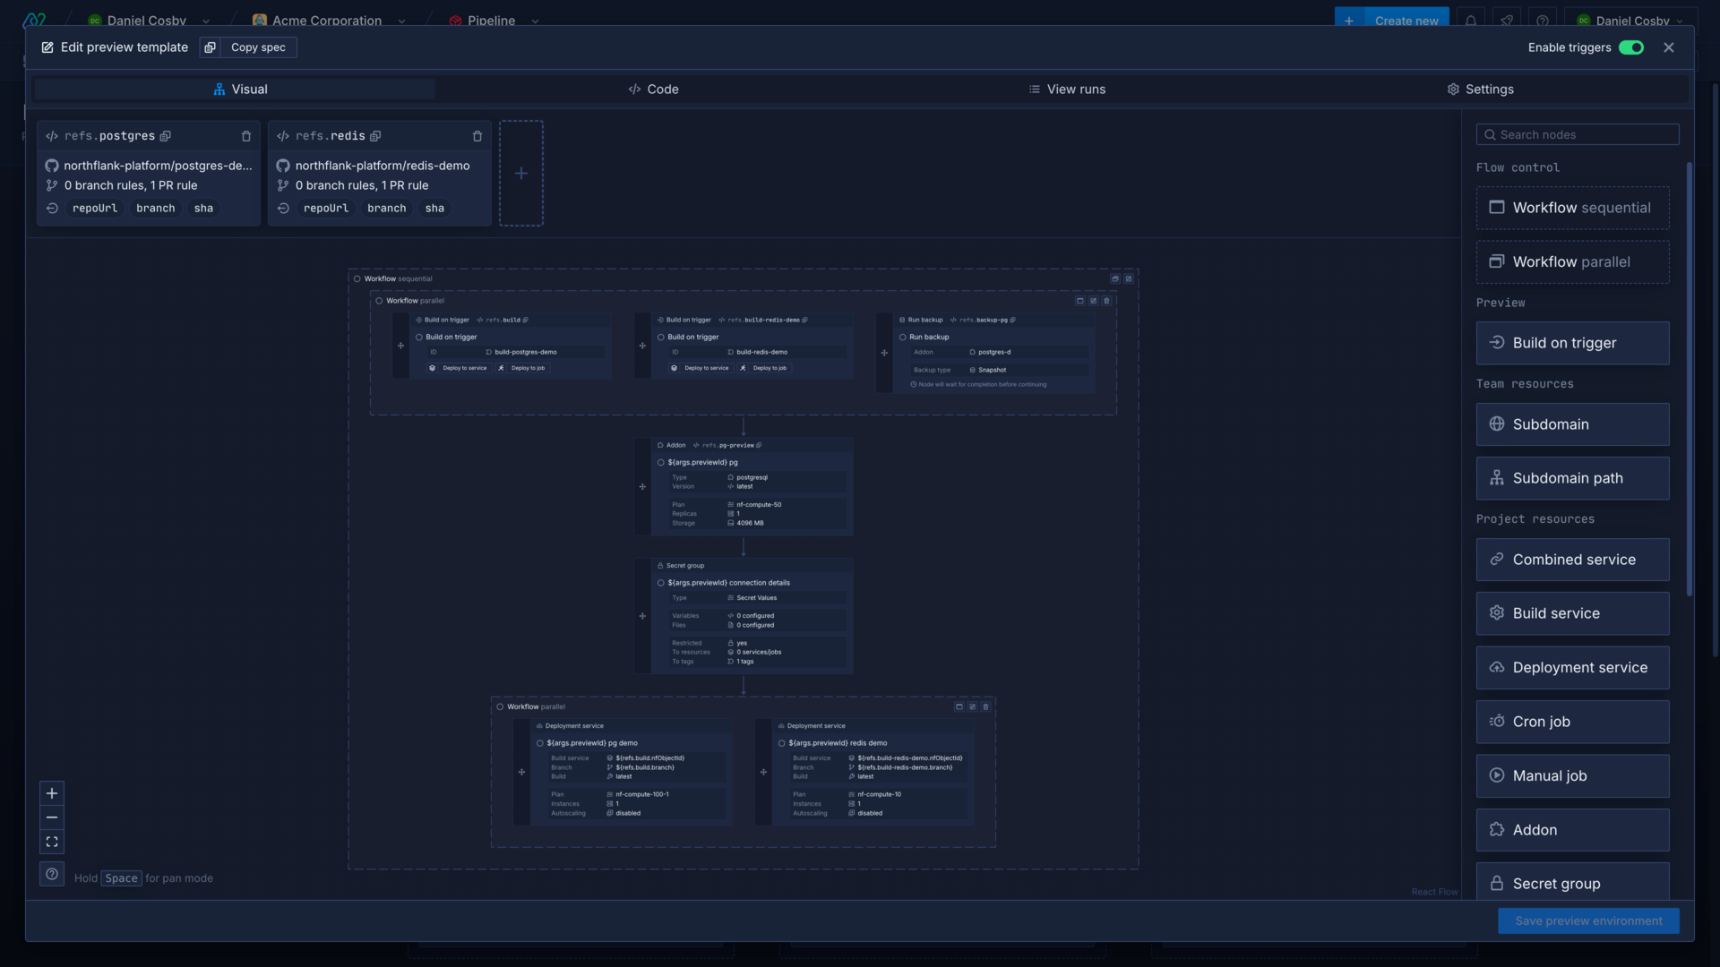
Task: Select the ${args.previewId} pg addon circle
Action: (x=661, y=463)
